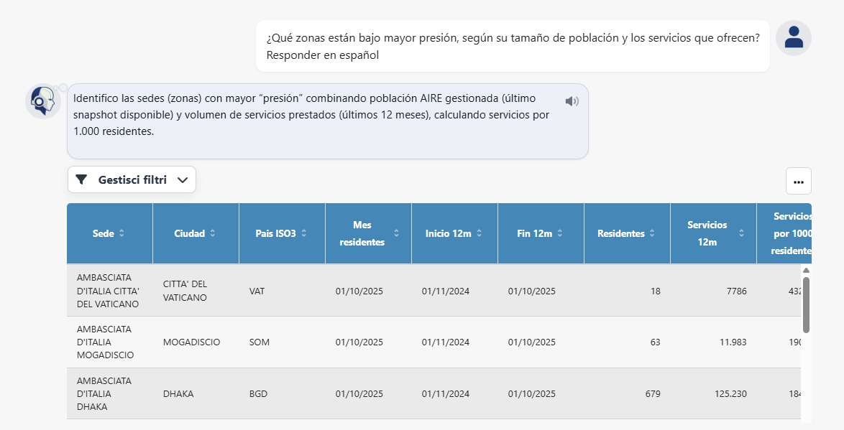The width and height of the screenshot is (844, 430).
Task: Toggle sort order on Fin 12m
Action: click(x=559, y=233)
